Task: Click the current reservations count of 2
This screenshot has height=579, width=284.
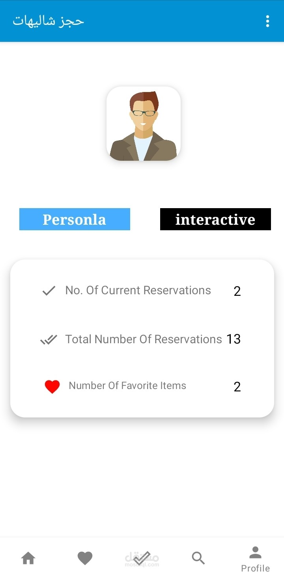Action: 237,291
